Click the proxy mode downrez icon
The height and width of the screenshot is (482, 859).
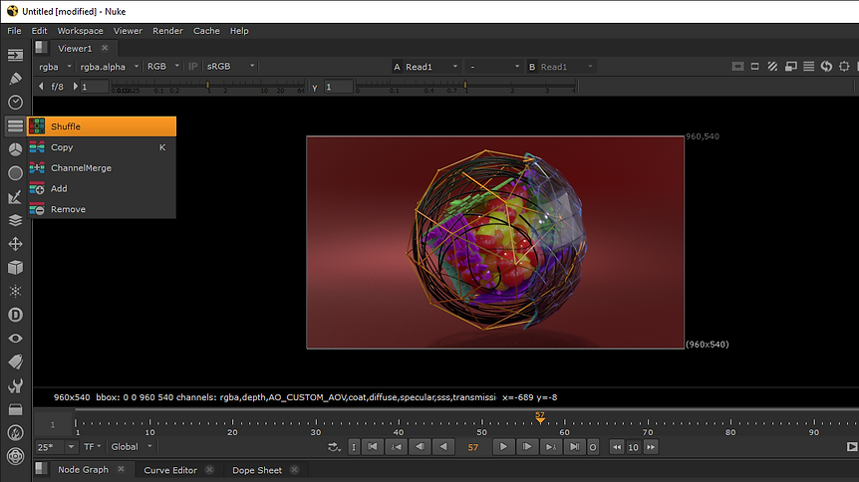click(x=790, y=67)
